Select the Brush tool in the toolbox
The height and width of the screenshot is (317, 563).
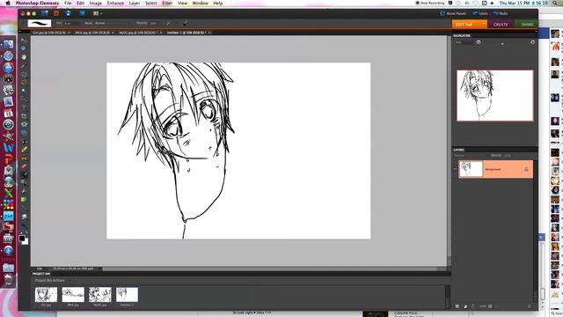pos(24,175)
